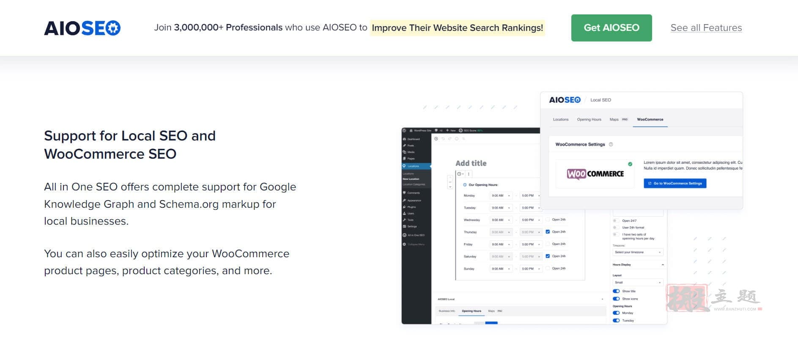Open the See all Features link
This screenshot has height=344, width=798.
[706, 28]
